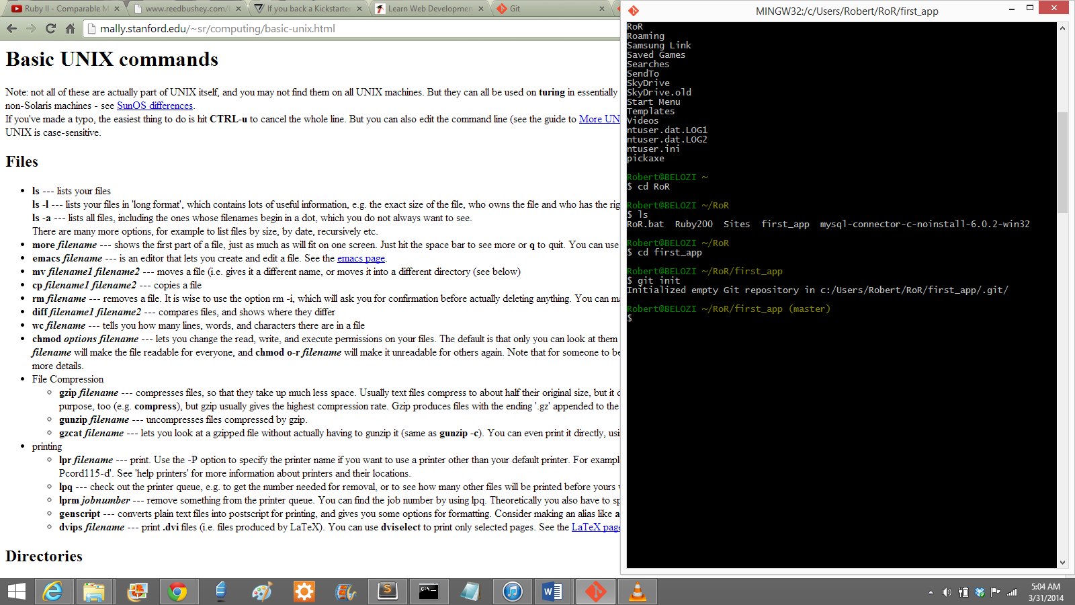Close the Kickstarter tab
The image size is (1075, 605).
(359, 9)
